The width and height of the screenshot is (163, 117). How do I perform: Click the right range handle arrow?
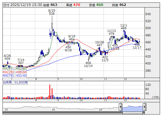(x=145, y=107)
